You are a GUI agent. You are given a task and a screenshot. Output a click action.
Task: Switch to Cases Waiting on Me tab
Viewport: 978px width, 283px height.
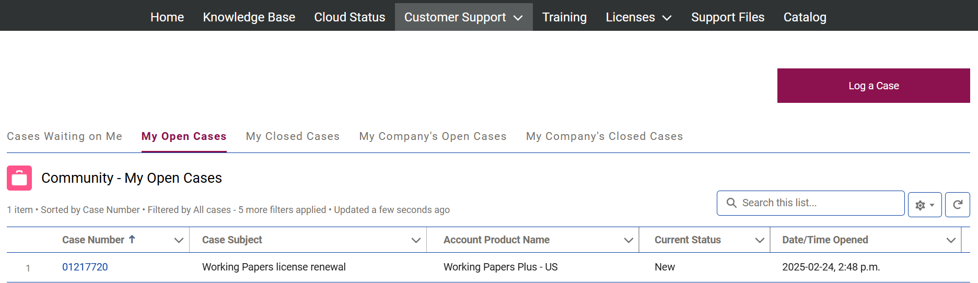64,136
